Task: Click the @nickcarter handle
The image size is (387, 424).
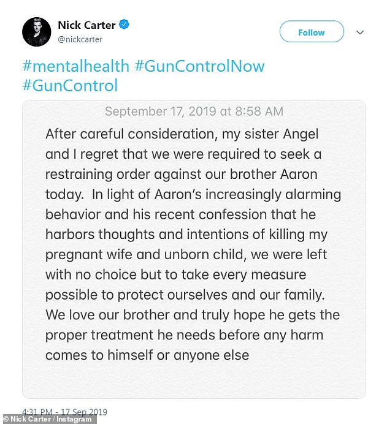Action: tap(80, 39)
